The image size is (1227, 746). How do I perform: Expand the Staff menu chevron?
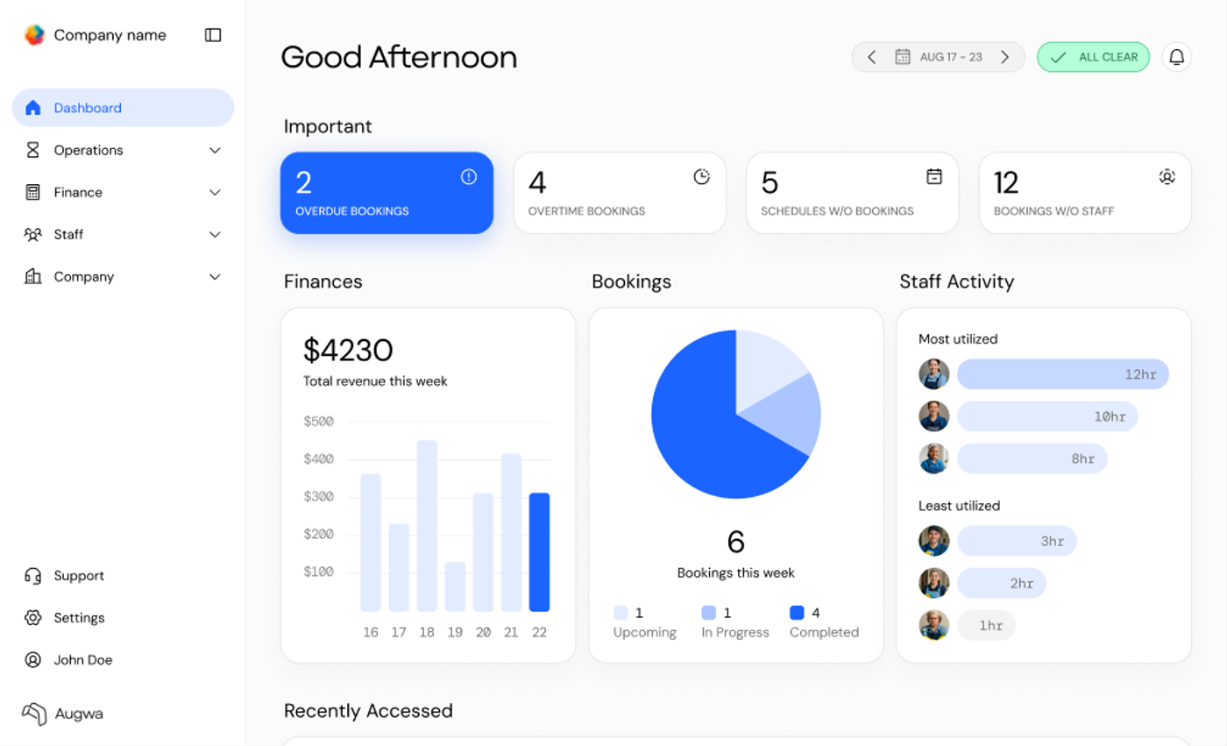215,234
